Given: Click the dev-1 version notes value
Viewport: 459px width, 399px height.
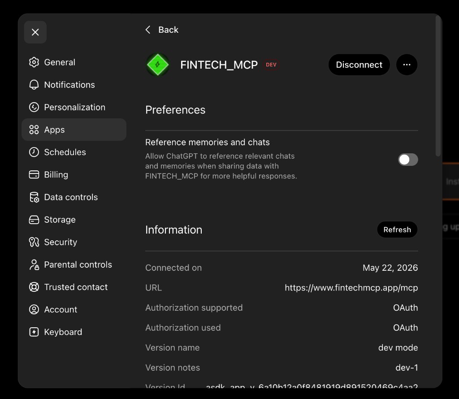Looking at the screenshot, I should point(407,367).
